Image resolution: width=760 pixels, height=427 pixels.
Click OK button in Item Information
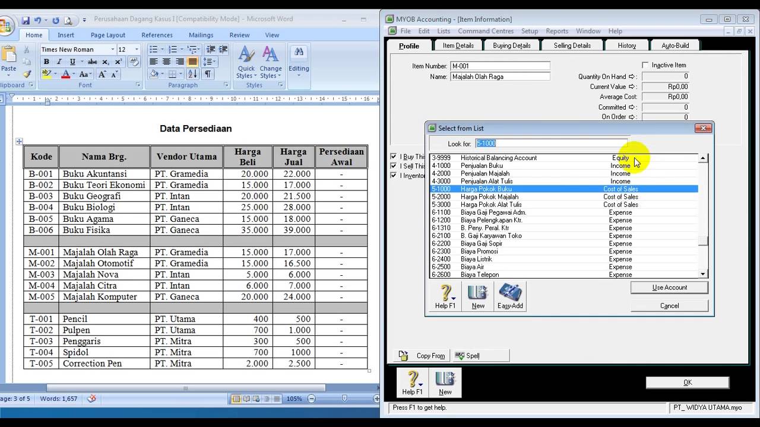[x=688, y=383]
